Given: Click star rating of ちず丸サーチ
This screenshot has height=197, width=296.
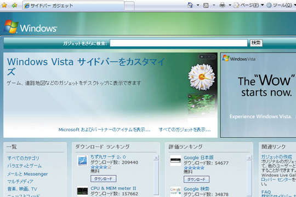Looking at the screenshot, I should 101,167.
